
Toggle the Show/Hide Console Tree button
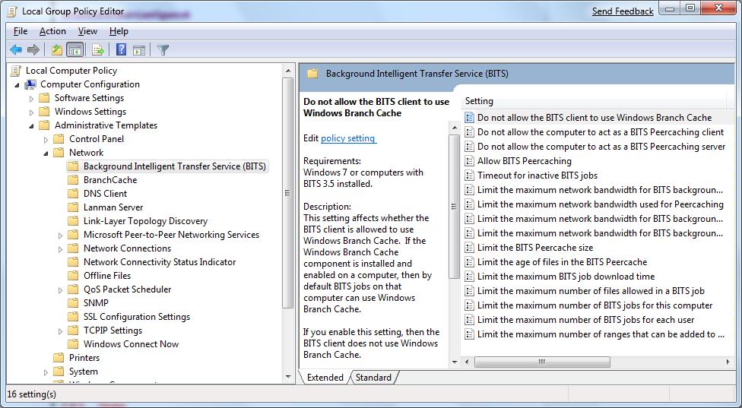pyautogui.click(x=75, y=49)
